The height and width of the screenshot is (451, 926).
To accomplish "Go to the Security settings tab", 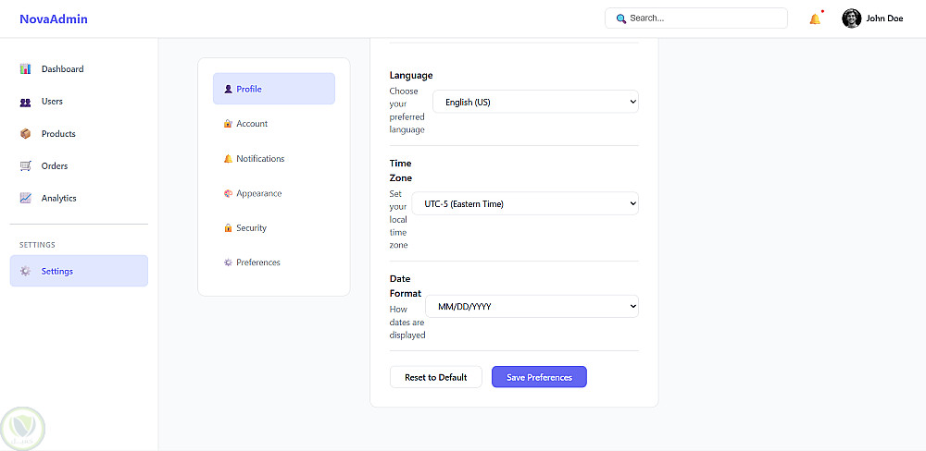I will 251,228.
